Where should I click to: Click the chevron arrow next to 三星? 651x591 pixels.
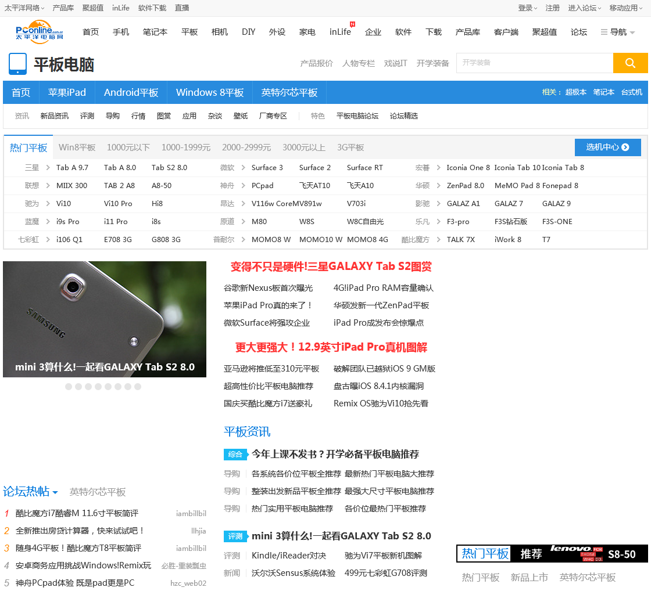48,168
